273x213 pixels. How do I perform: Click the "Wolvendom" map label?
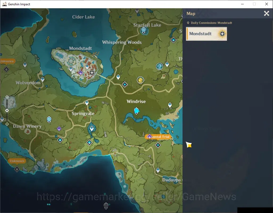tap(28, 83)
